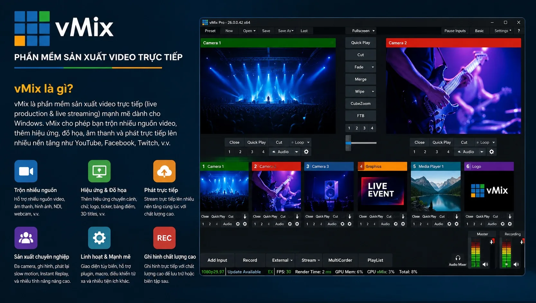
Task: Expand the Save As dropdown arrow
Action: pyautogui.click(x=293, y=31)
